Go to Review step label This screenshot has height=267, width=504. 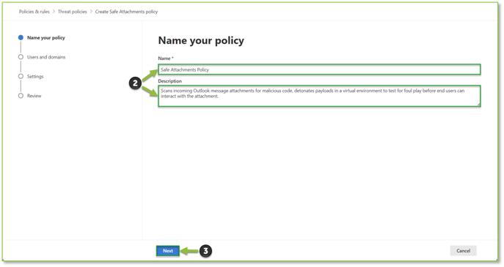(x=34, y=96)
